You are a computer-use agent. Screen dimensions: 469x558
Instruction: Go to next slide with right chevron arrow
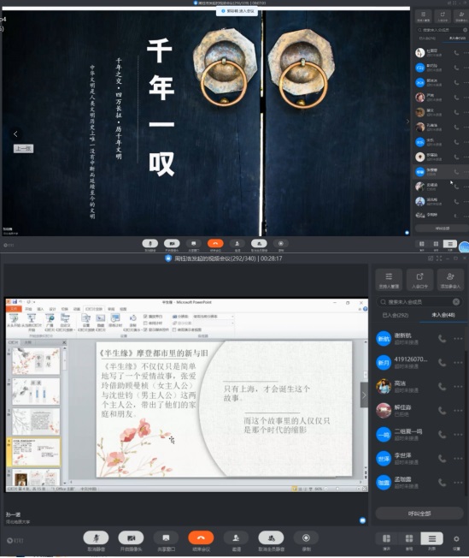coord(364,395)
